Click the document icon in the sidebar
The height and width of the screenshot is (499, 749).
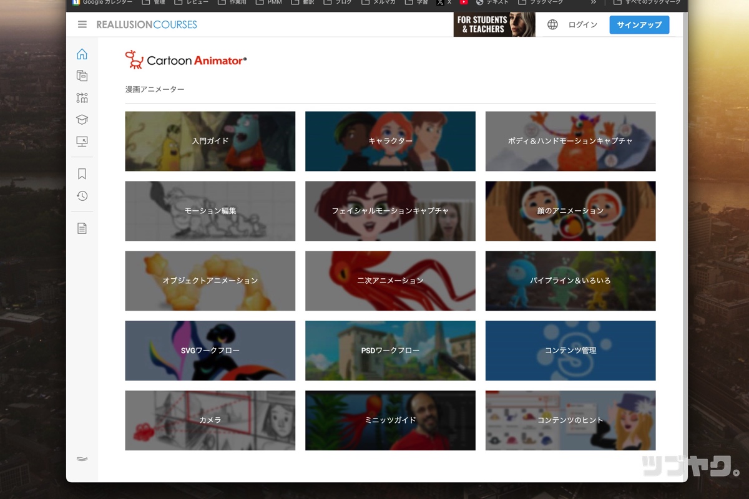(82, 228)
